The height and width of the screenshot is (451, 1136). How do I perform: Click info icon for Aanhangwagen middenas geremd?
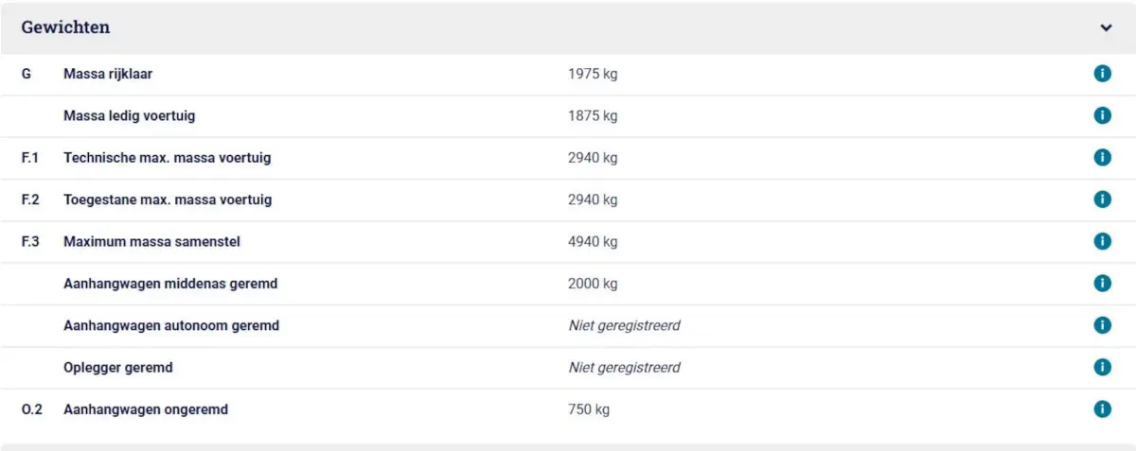tap(1102, 283)
